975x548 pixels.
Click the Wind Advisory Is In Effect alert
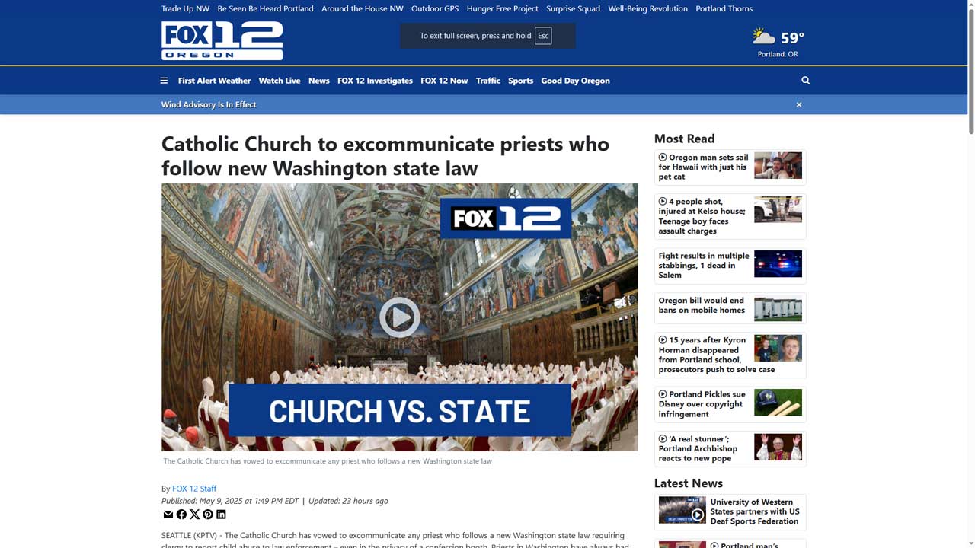tap(209, 104)
